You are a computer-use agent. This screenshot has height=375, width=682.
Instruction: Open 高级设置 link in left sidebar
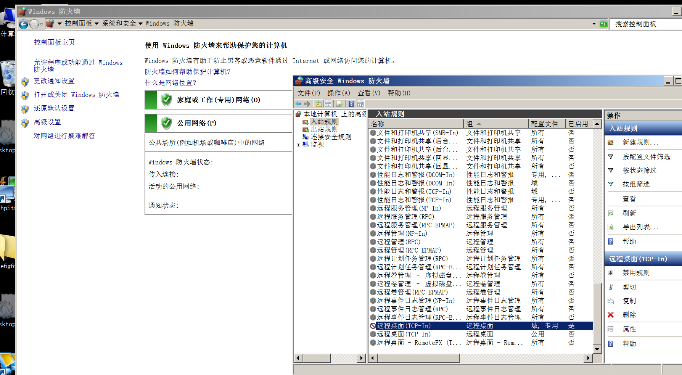tap(47, 122)
